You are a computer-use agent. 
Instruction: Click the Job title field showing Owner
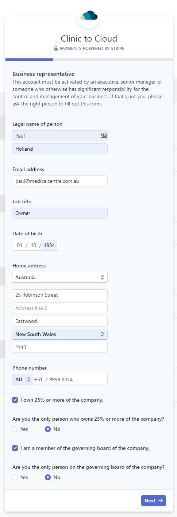point(60,213)
